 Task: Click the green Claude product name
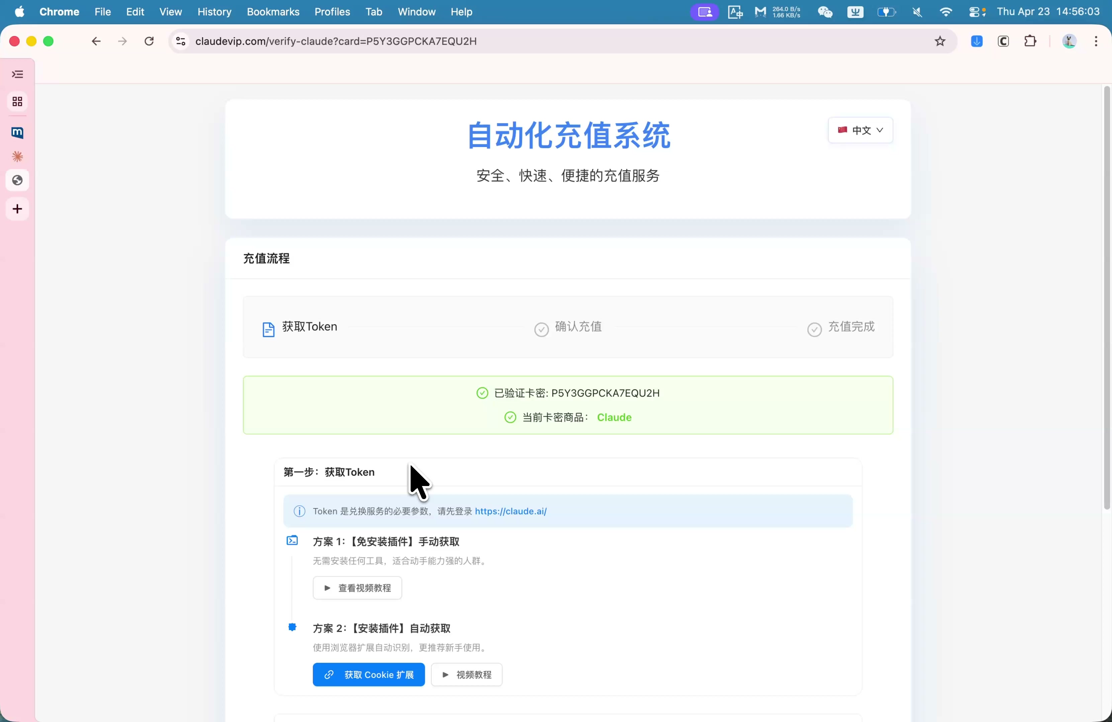click(x=615, y=417)
